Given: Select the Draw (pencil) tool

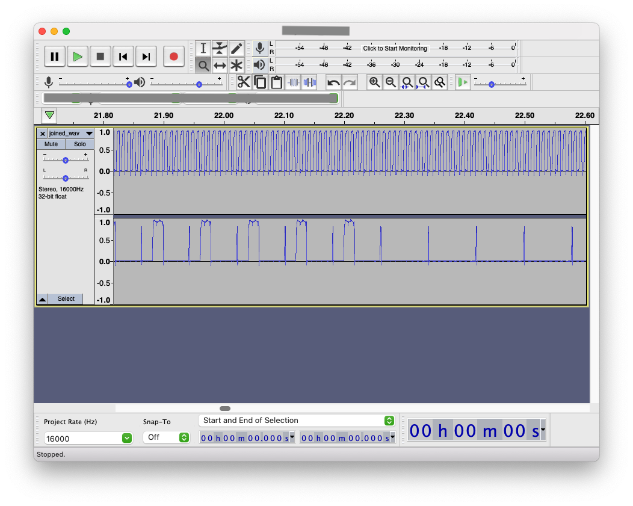Looking at the screenshot, I should 236,48.
